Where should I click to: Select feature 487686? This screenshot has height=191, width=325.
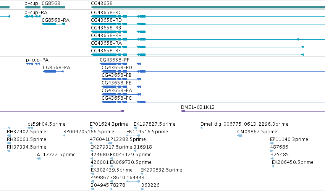pyautogui.click(x=272, y=151)
